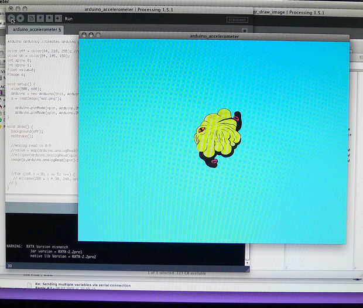Viewport: 363px width, 308px height.
Task: Click the '1 of 4 selected' status text
Action: tap(177, 273)
